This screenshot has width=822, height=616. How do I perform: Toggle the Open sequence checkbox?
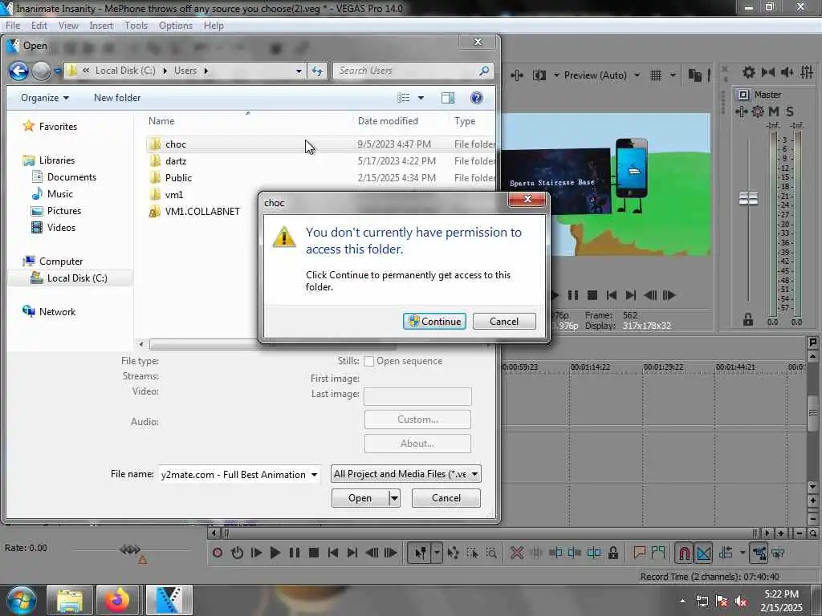[368, 361]
